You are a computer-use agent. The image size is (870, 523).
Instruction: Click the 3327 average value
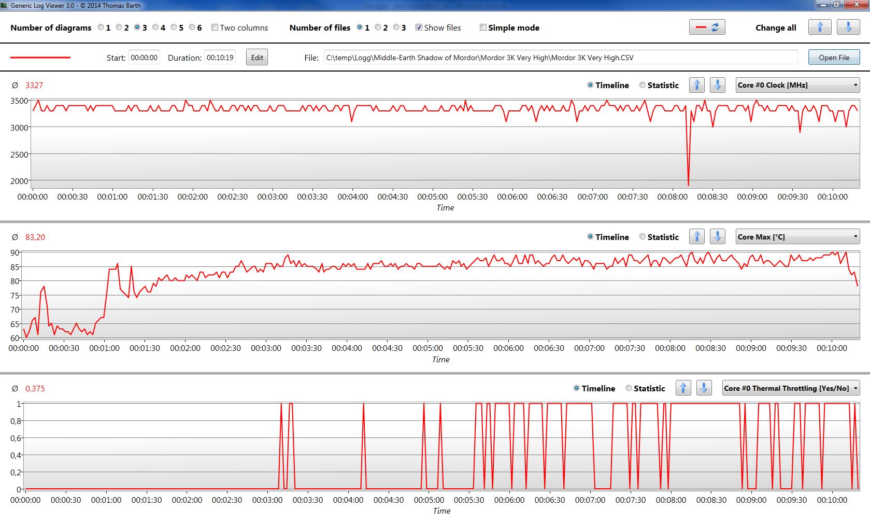tap(34, 86)
